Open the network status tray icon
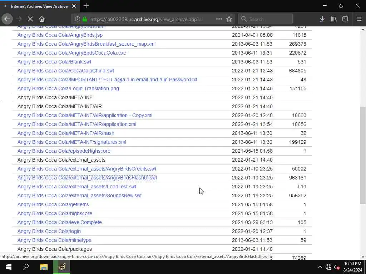Viewport: 366px width, 274px height. click(x=328, y=267)
